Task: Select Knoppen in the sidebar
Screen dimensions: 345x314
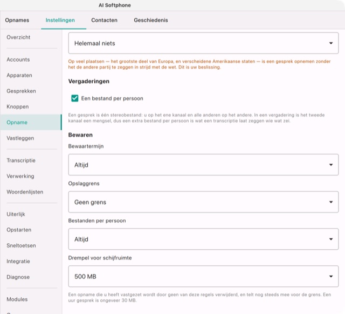Action: coord(18,107)
